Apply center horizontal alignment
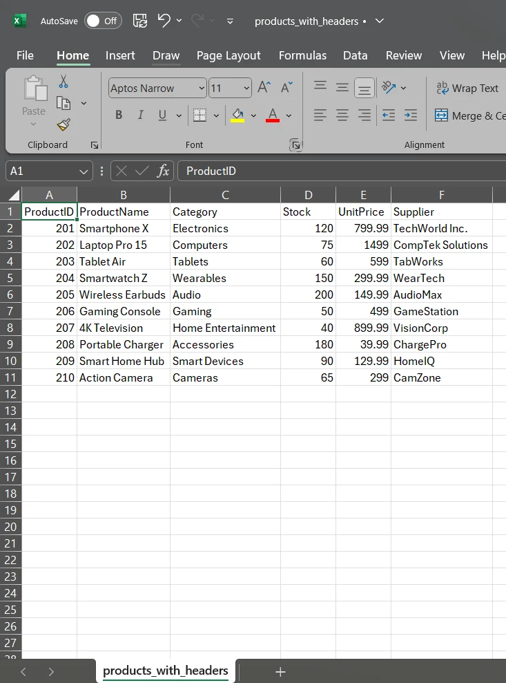 click(x=342, y=115)
